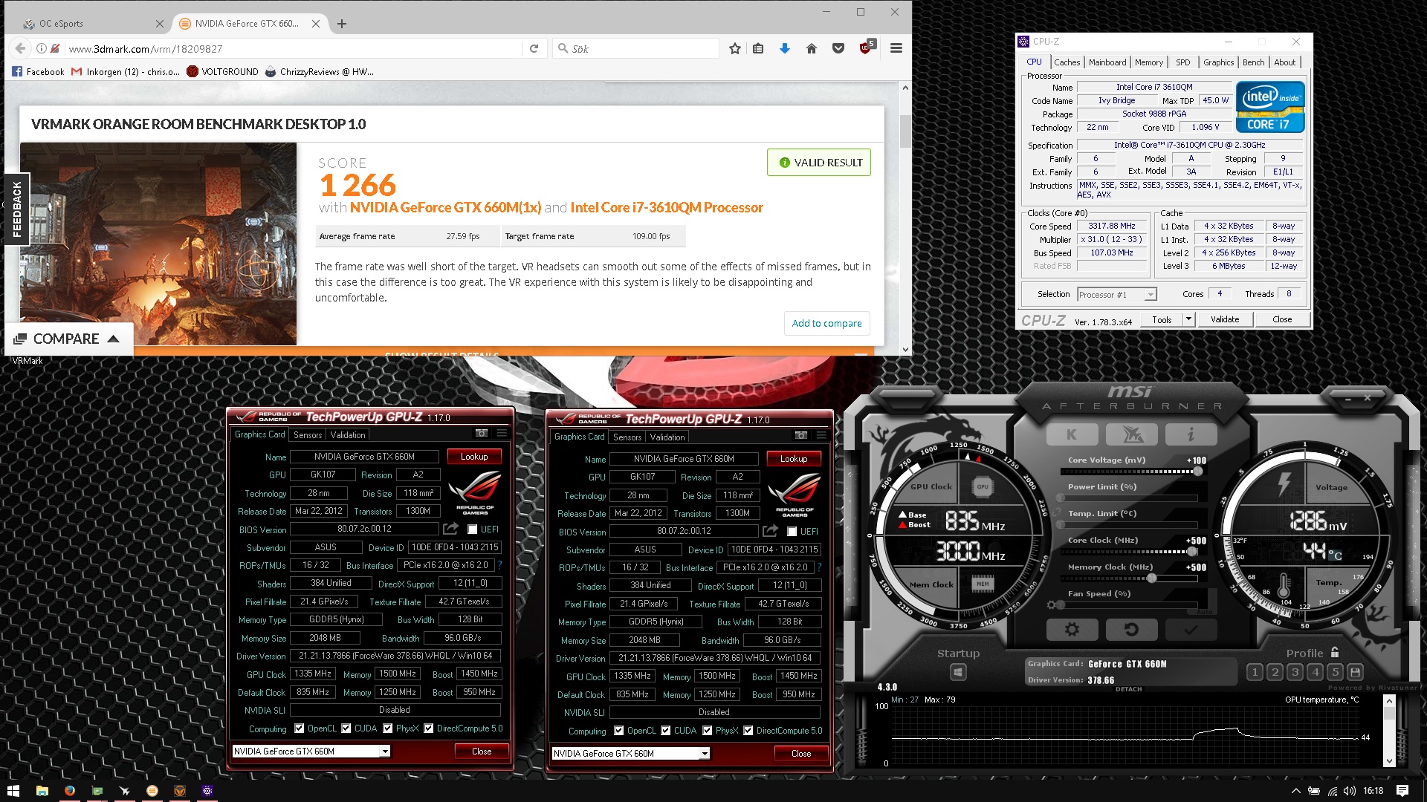Toggle the CUDA checkbox in left GPU-Z

346,728
